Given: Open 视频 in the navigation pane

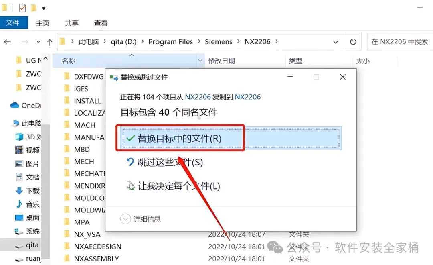Looking at the screenshot, I should point(27,150).
